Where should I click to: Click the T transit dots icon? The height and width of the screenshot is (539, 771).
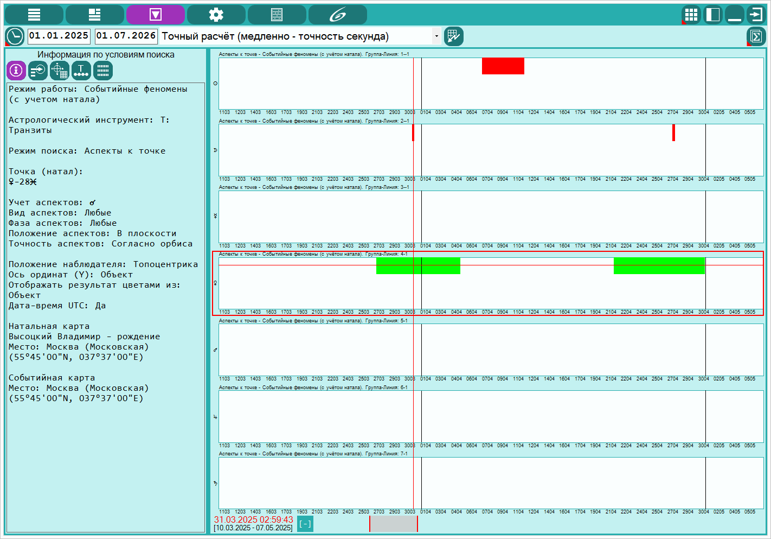click(x=81, y=71)
